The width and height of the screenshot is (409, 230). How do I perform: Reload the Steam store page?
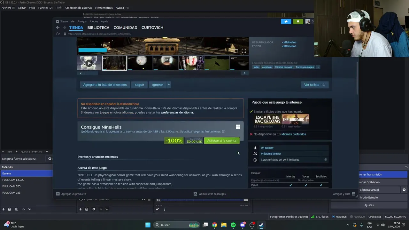pos(58,34)
